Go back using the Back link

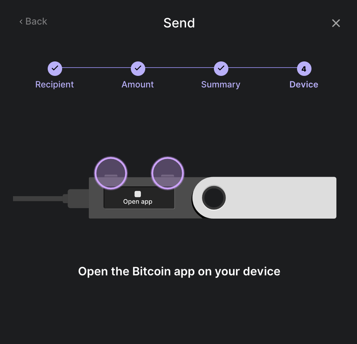[33, 21]
